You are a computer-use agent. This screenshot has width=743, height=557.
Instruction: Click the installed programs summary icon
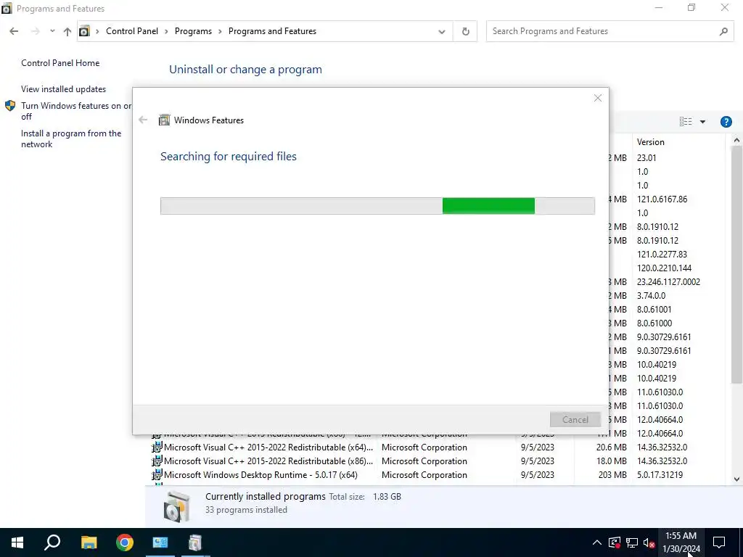177,507
